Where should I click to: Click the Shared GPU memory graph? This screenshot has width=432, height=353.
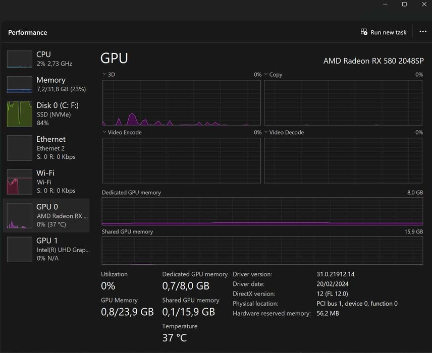[x=262, y=250]
